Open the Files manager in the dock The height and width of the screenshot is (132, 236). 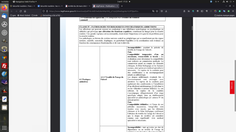(4, 107)
